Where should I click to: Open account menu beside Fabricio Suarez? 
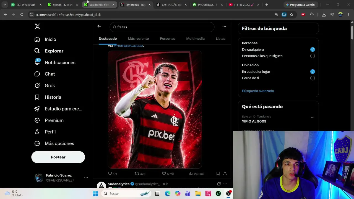(86, 178)
